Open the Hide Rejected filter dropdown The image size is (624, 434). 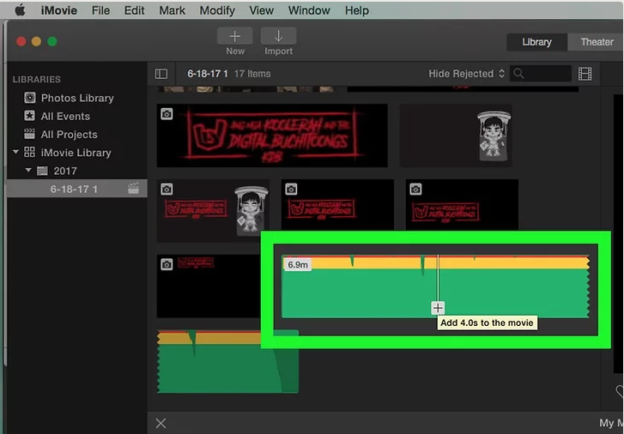coord(466,74)
